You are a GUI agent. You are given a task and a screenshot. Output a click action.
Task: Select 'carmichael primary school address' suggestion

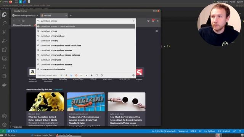click(x=86, y=64)
